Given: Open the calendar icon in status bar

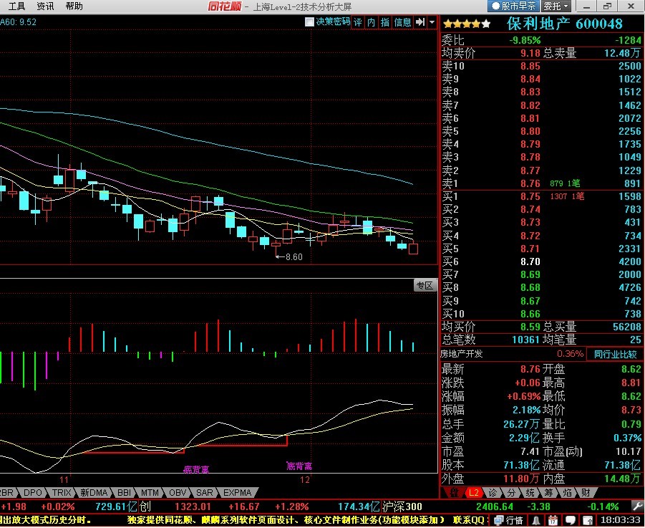Looking at the screenshot, I should coord(553,521).
